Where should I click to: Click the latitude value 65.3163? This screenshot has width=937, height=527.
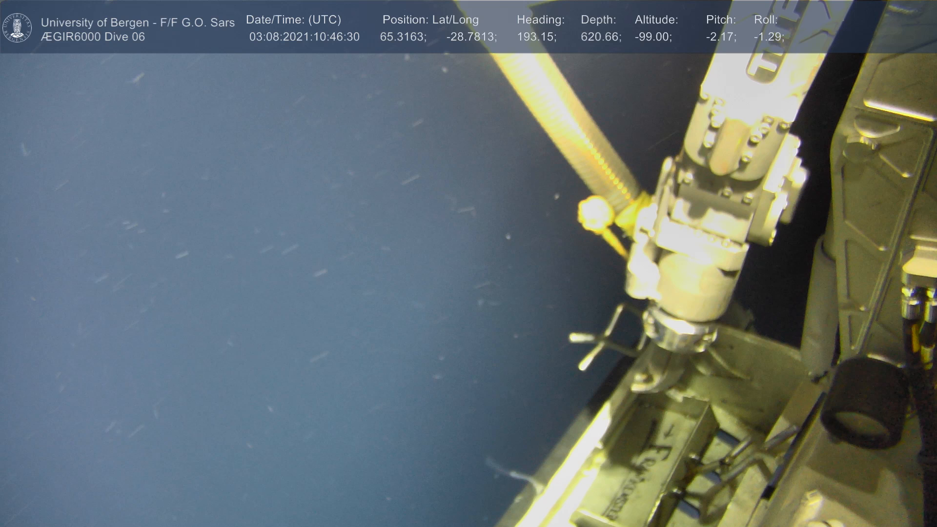tap(403, 37)
